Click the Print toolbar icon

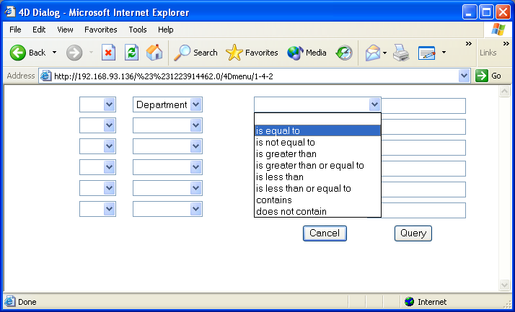402,53
